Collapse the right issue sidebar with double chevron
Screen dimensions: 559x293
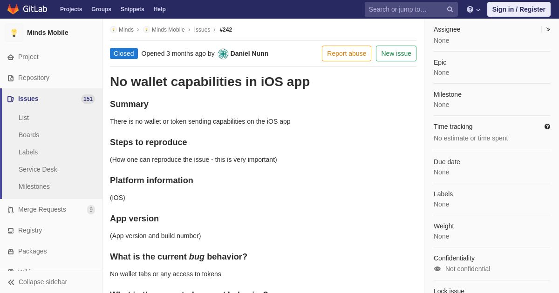pyautogui.click(x=548, y=29)
